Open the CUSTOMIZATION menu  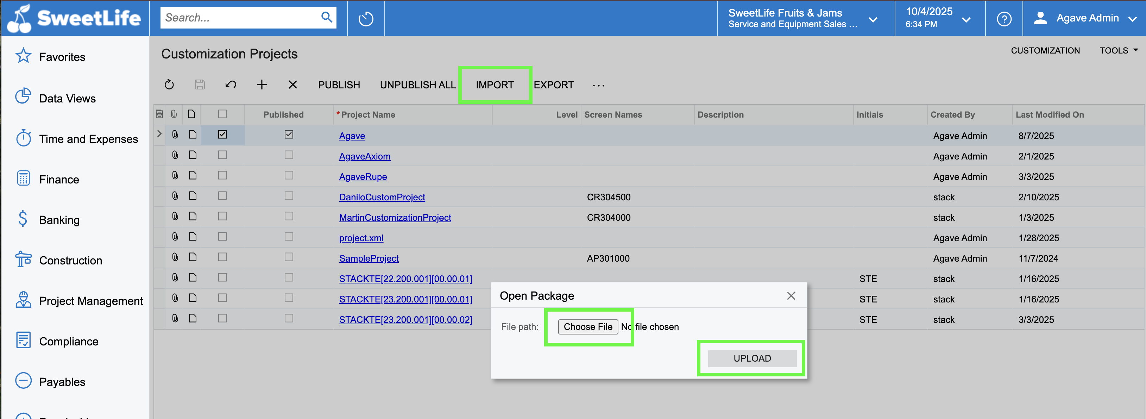point(1045,51)
